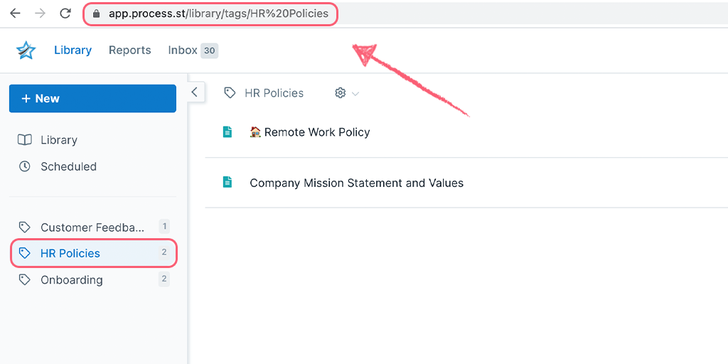Reload the page with refresh icon
This screenshot has height=364, width=728.
pyautogui.click(x=65, y=14)
